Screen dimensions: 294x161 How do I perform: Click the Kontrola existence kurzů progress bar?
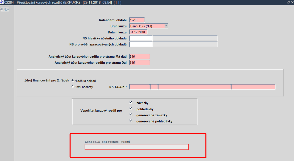click(137, 147)
